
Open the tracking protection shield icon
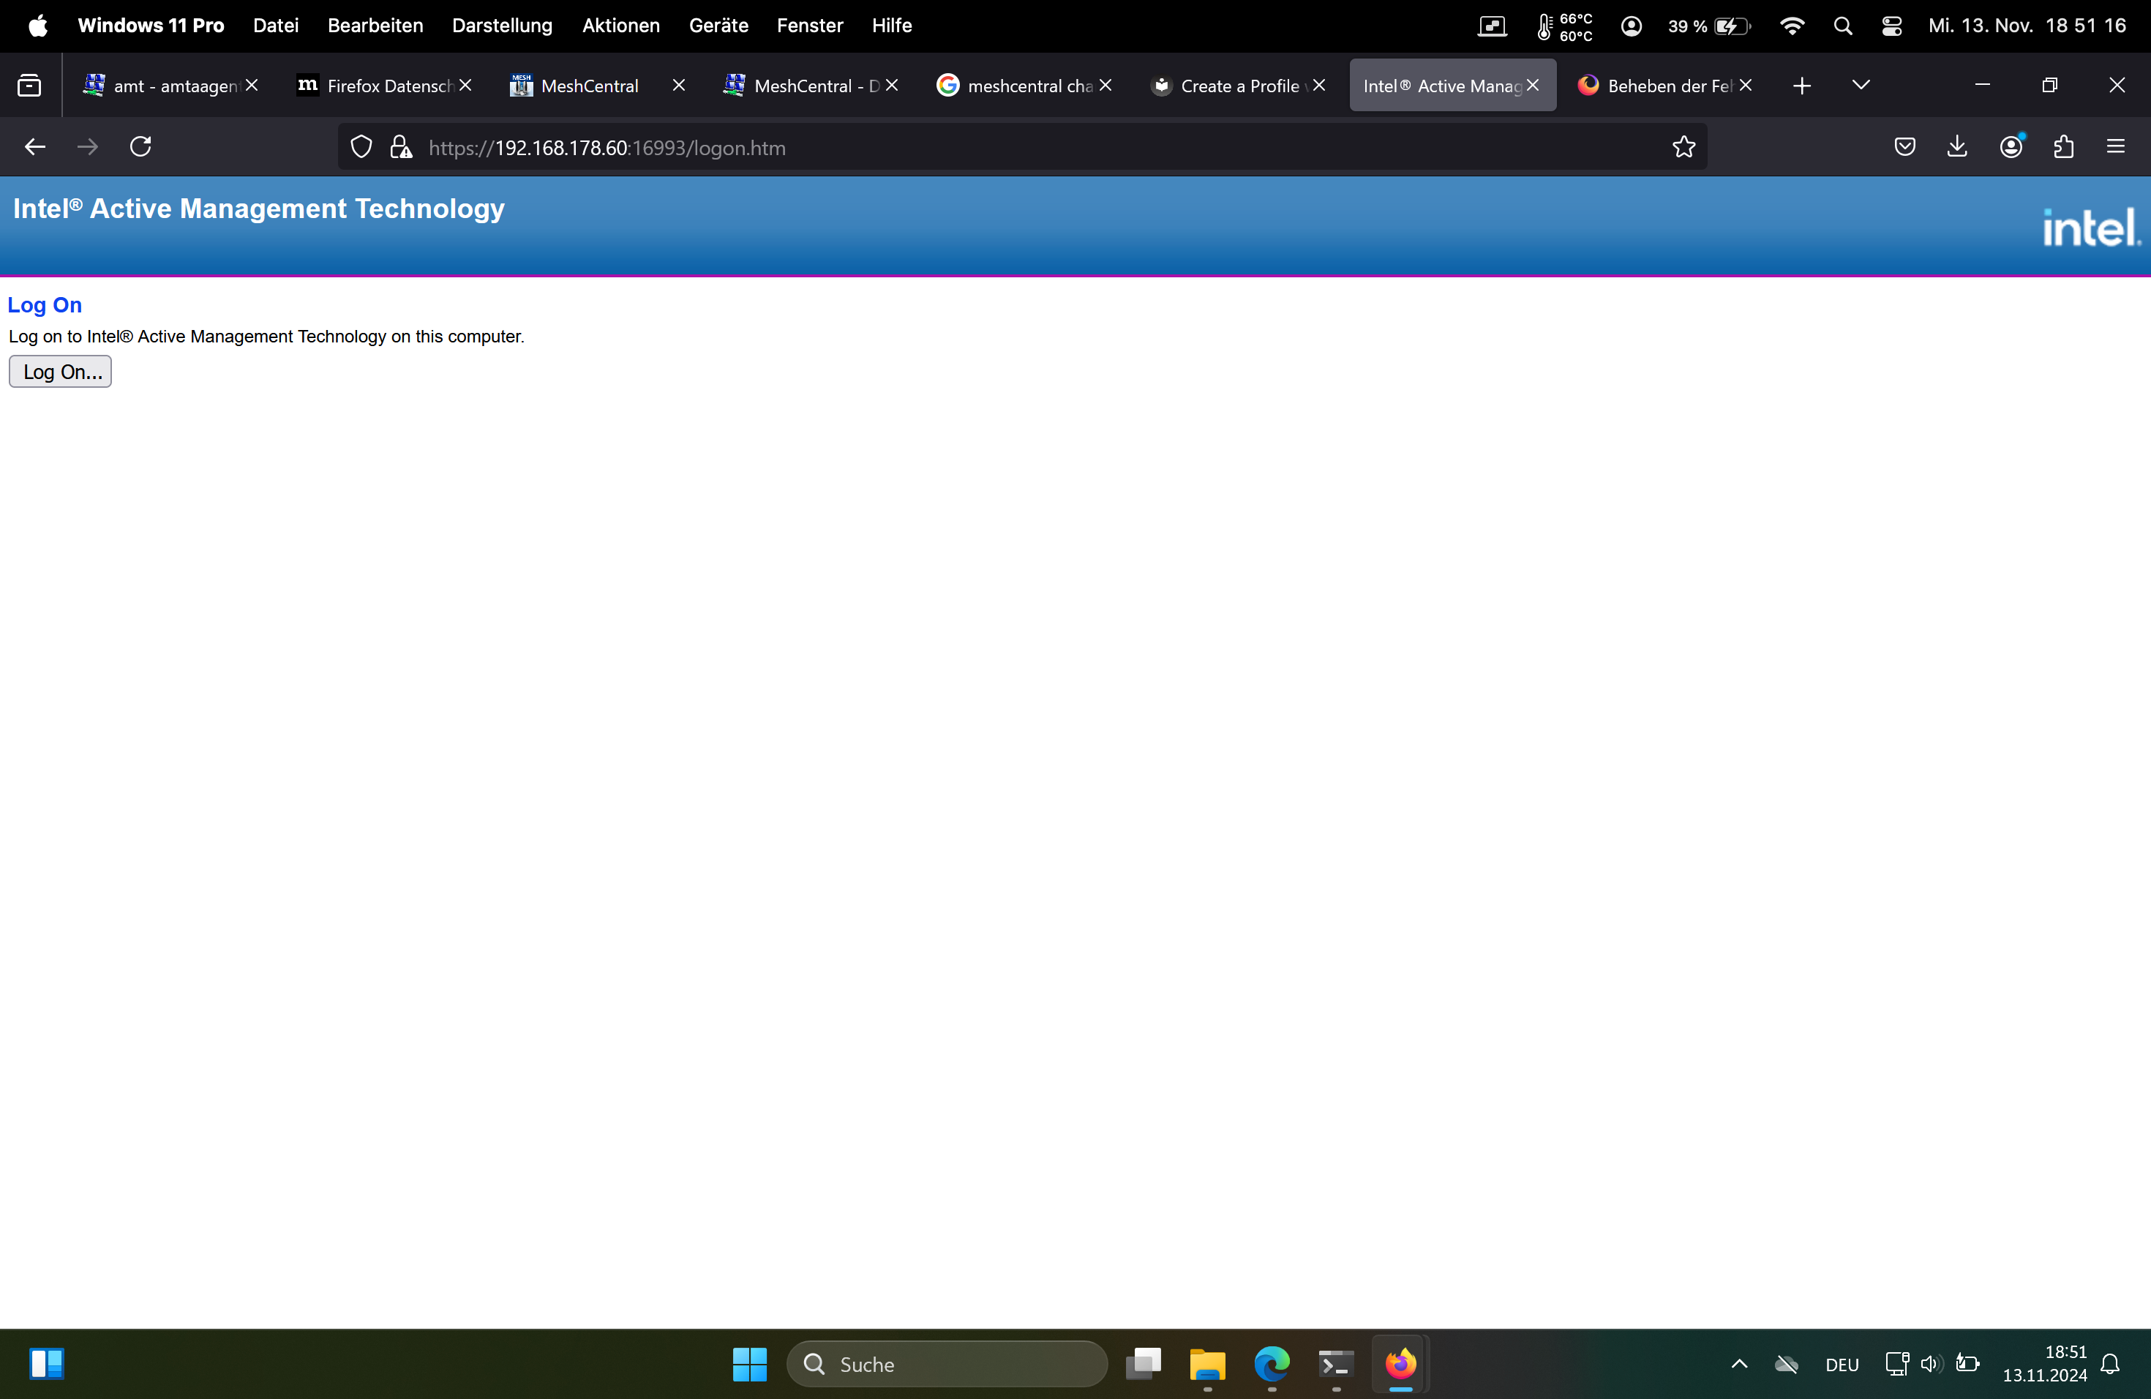[x=361, y=146]
